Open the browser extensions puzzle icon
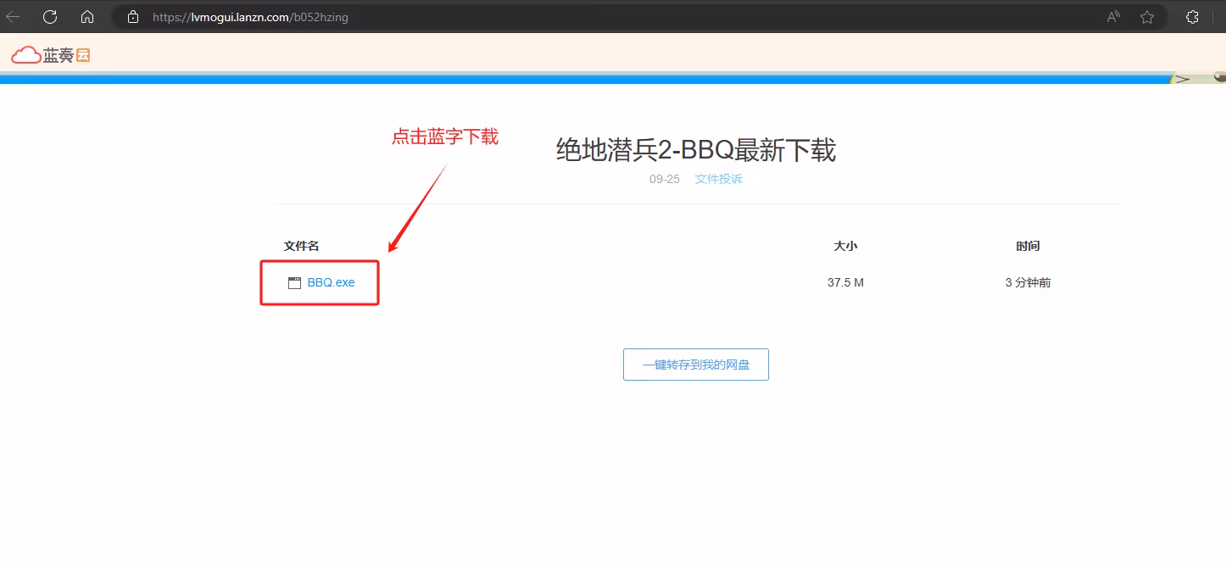Viewport: 1226px width, 568px height. (1192, 17)
